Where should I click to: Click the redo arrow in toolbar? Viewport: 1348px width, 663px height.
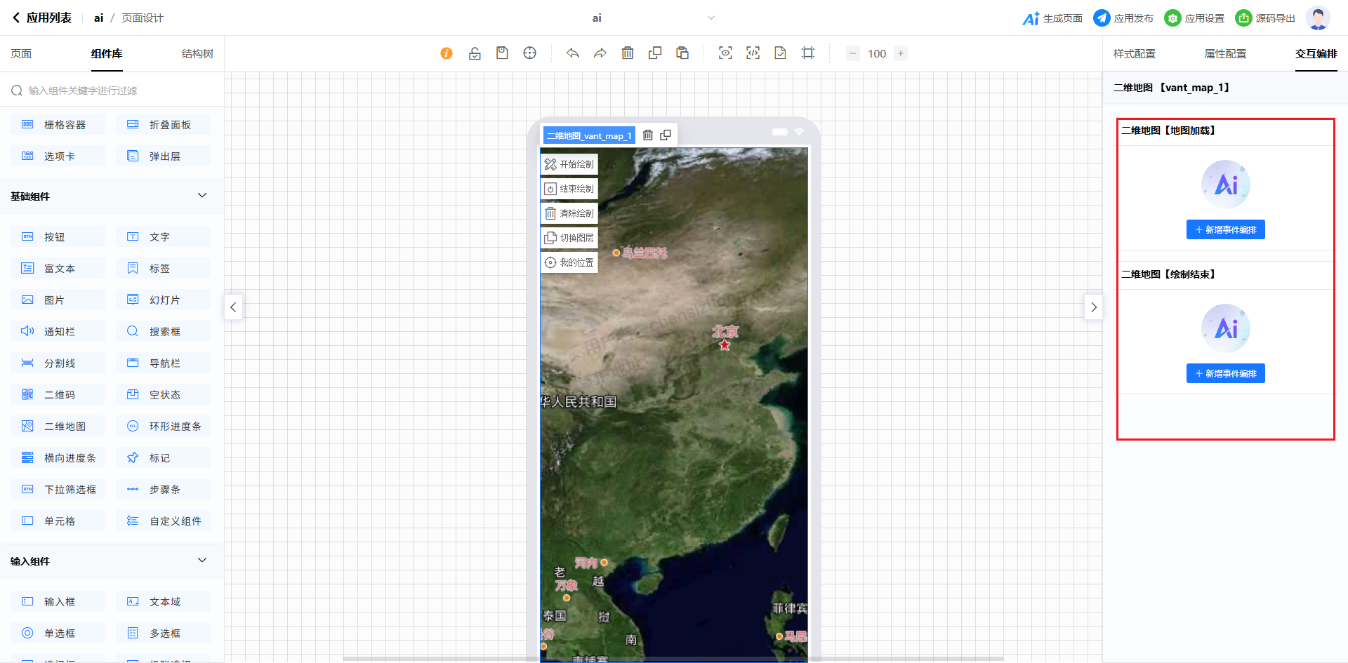pyautogui.click(x=600, y=53)
